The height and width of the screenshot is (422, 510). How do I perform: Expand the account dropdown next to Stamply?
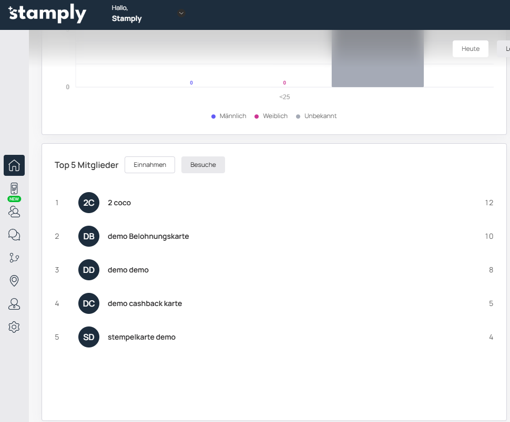coord(181,13)
